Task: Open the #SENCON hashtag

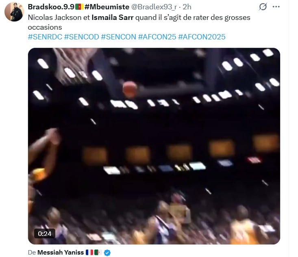Action: [x=119, y=37]
